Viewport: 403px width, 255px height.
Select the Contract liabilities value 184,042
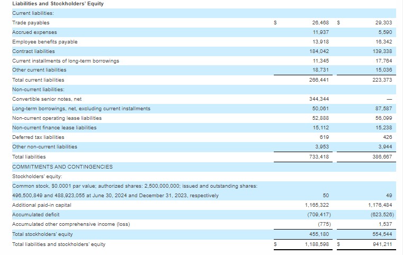point(319,51)
